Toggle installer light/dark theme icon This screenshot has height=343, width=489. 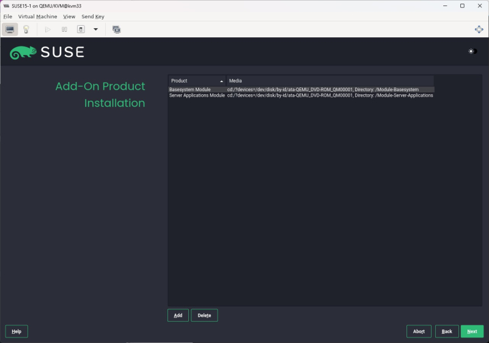(x=472, y=51)
